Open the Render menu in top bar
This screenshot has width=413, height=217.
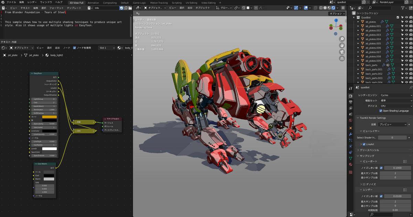click(32, 2)
